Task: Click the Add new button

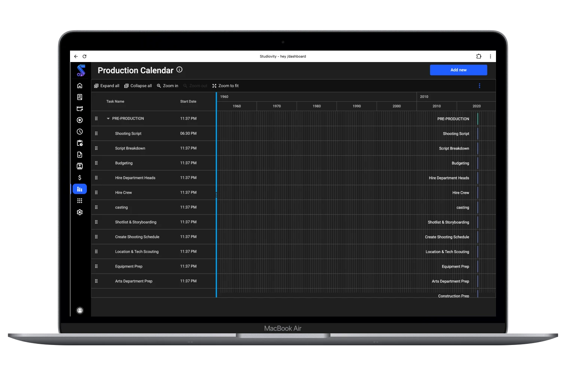Action: click(459, 70)
